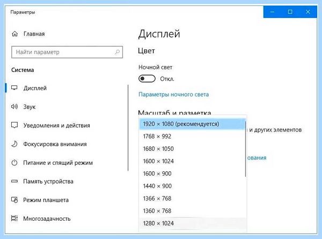Click the resolution list scrollbar
Screen dimensions: 322x239
point(245,149)
